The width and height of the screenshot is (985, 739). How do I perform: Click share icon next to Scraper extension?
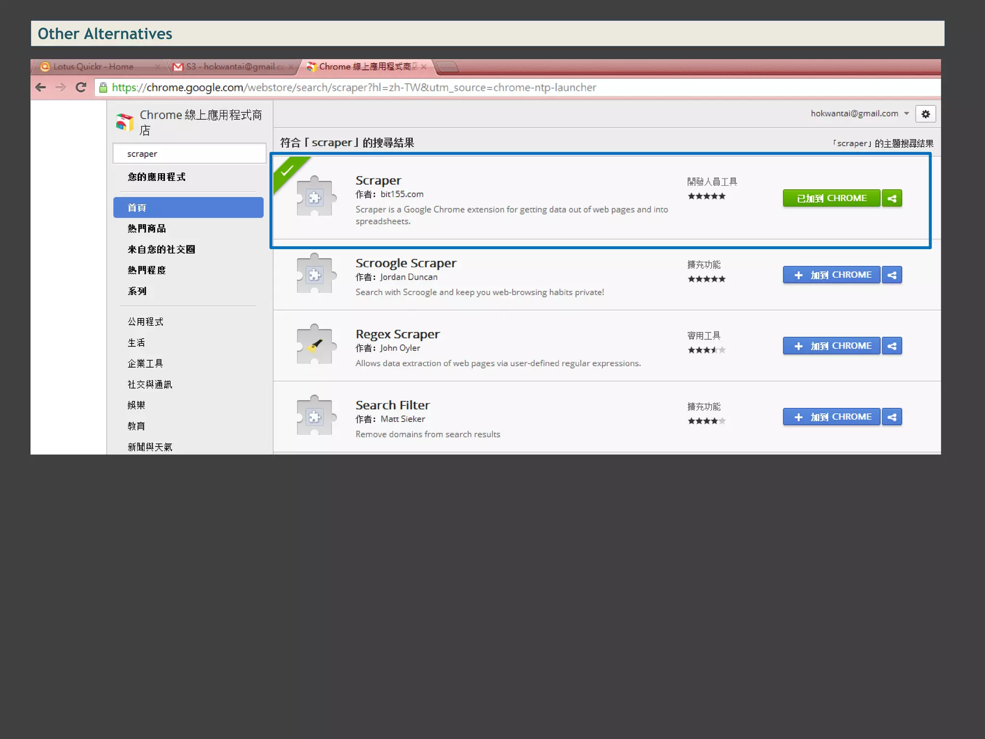point(892,198)
